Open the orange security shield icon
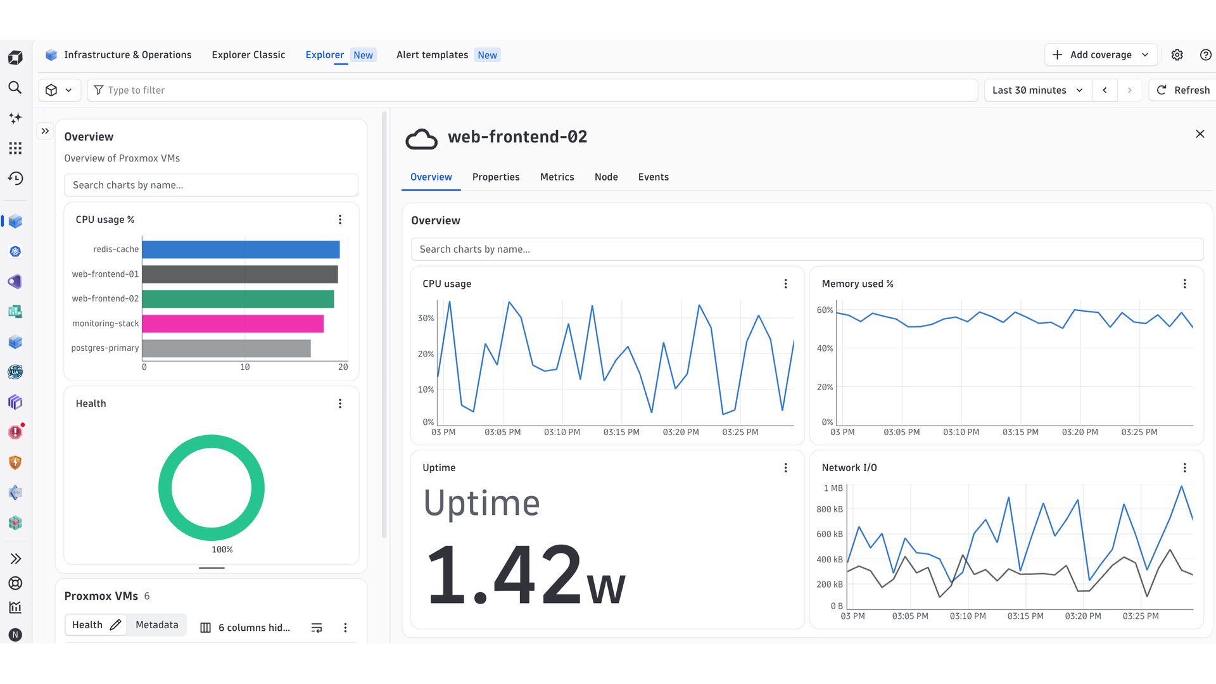Screen dimensions: 1216x684 click(x=15, y=462)
